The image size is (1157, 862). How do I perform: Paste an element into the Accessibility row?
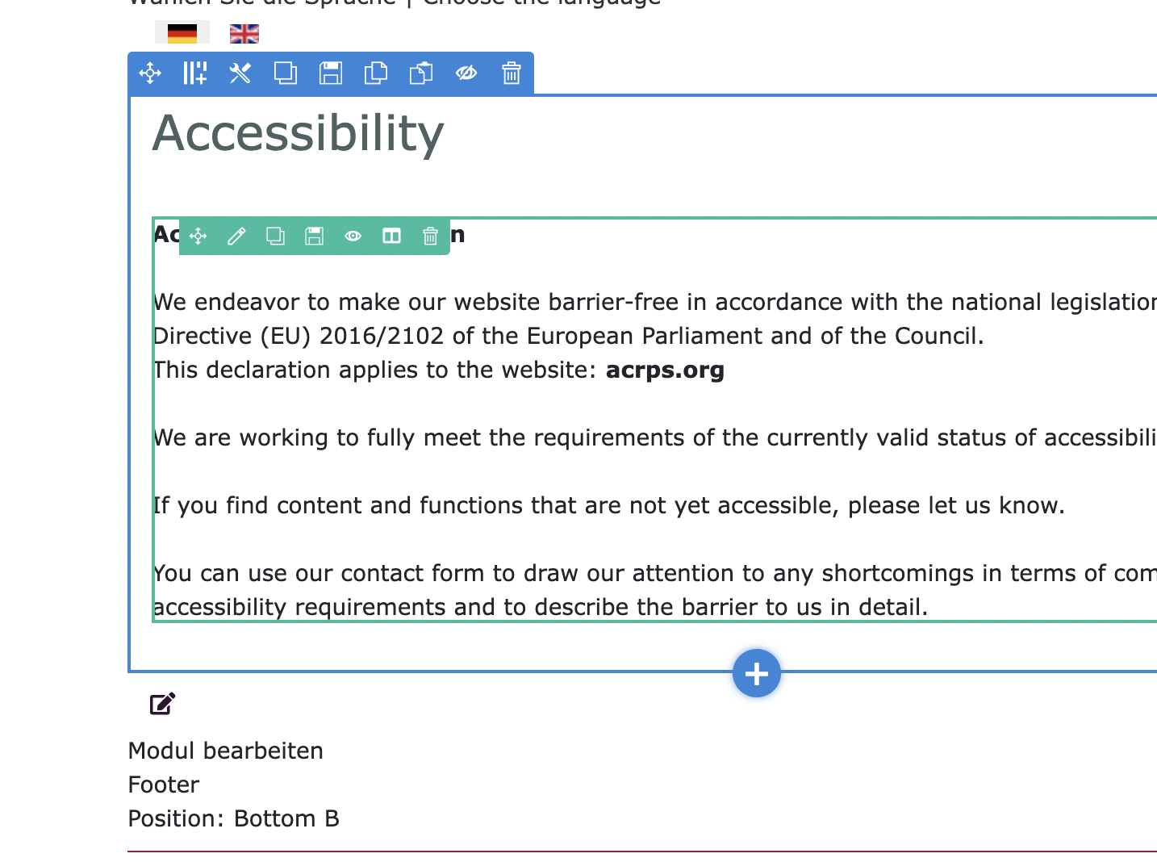point(421,73)
